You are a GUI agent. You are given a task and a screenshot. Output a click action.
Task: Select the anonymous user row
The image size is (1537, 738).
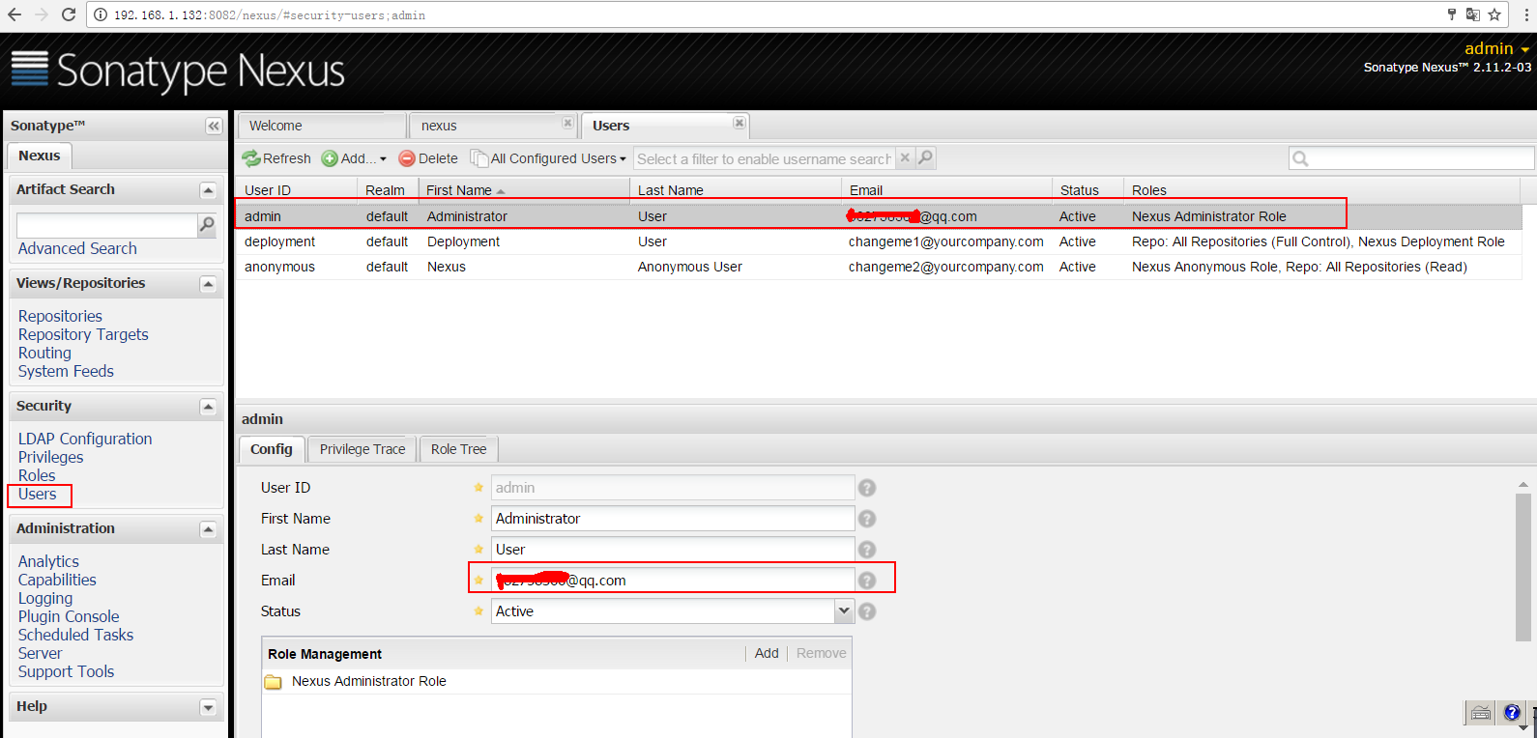pyautogui.click(x=879, y=267)
